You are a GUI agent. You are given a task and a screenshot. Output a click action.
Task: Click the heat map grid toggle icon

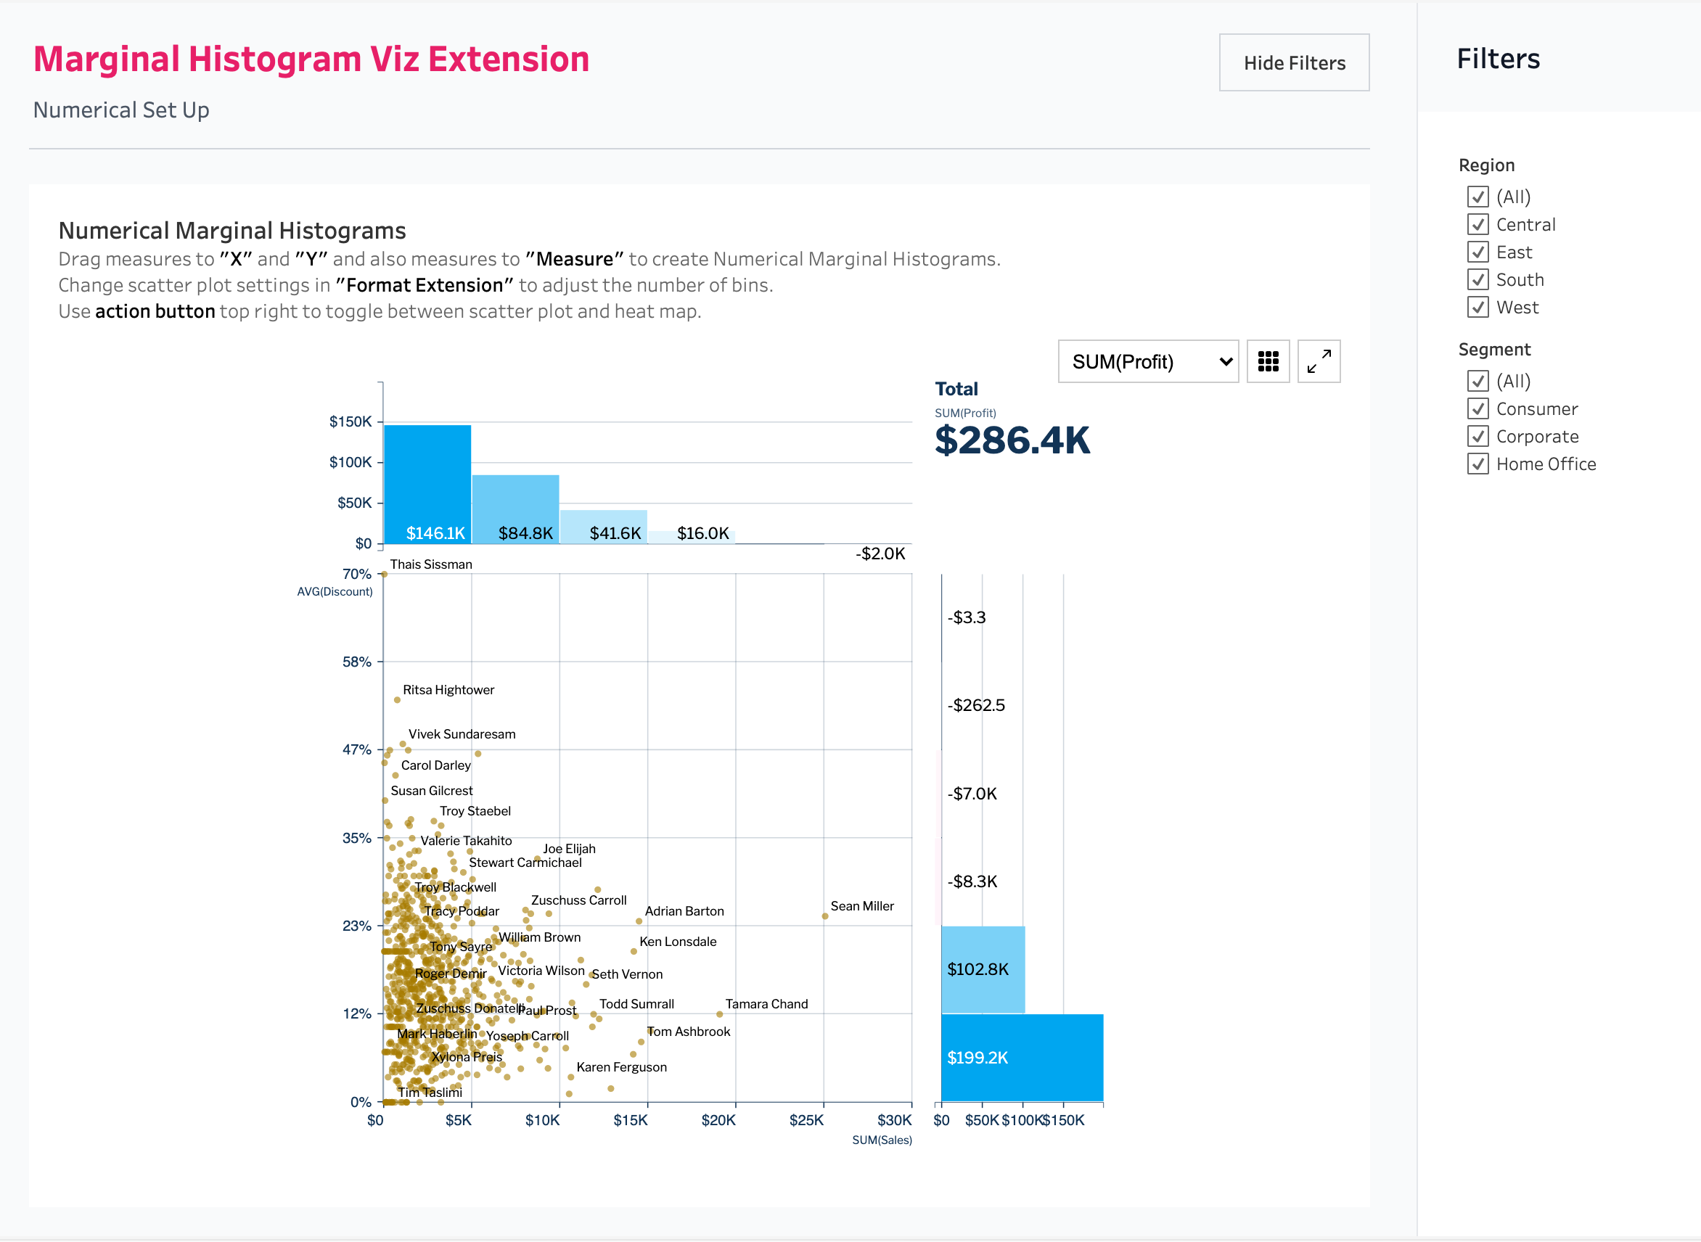pos(1268,361)
